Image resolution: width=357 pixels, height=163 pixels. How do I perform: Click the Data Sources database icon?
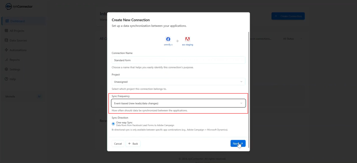7,40
